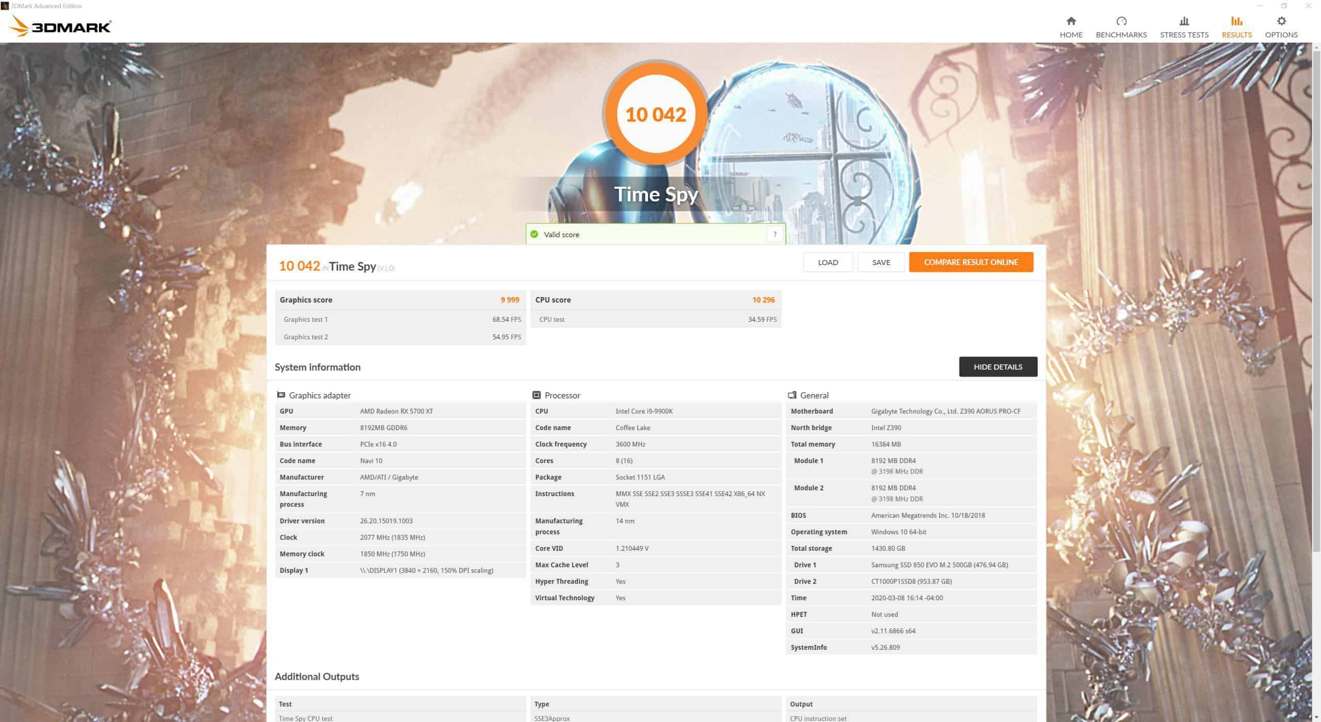The image size is (1321, 722).
Task: Click the valid score help question mark
Action: 774,234
